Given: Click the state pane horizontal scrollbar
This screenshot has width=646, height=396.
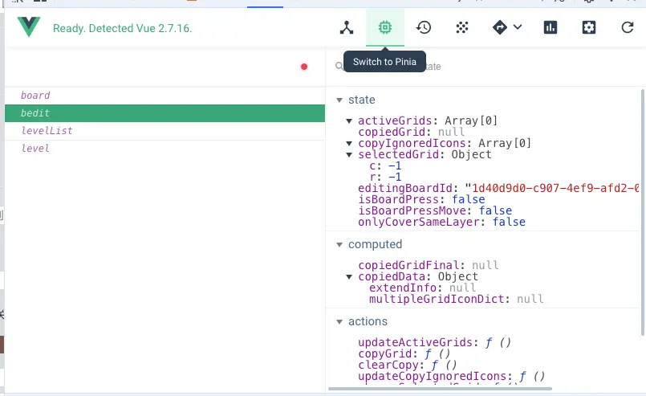Looking at the screenshot, I should (x=440, y=389).
